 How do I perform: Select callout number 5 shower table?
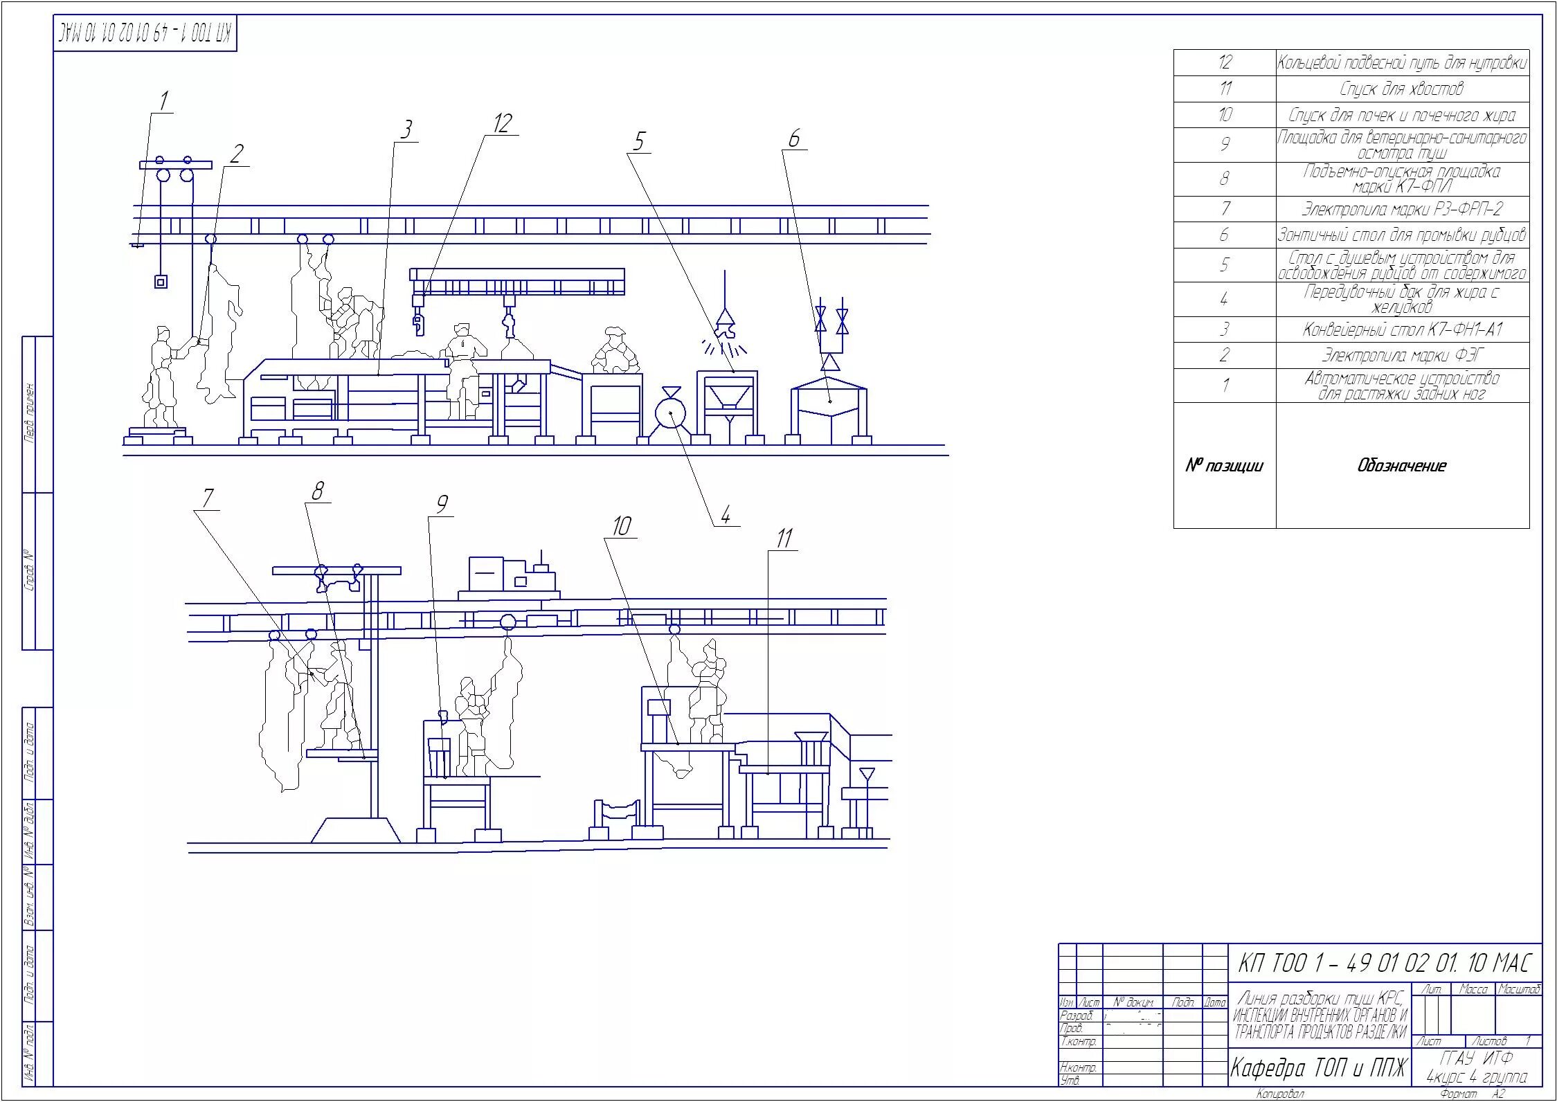tap(638, 142)
